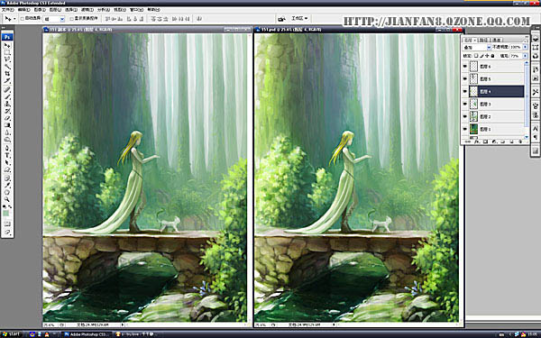Select the Pen tool

point(7,149)
